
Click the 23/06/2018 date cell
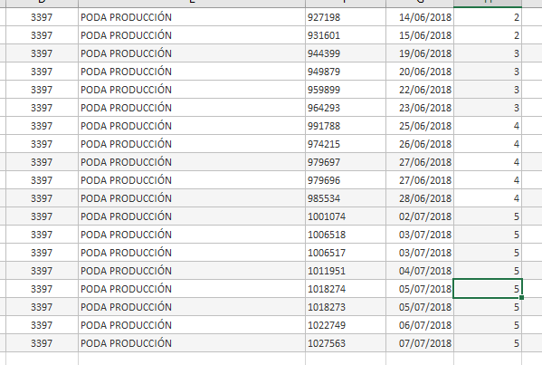coord(420,108)
